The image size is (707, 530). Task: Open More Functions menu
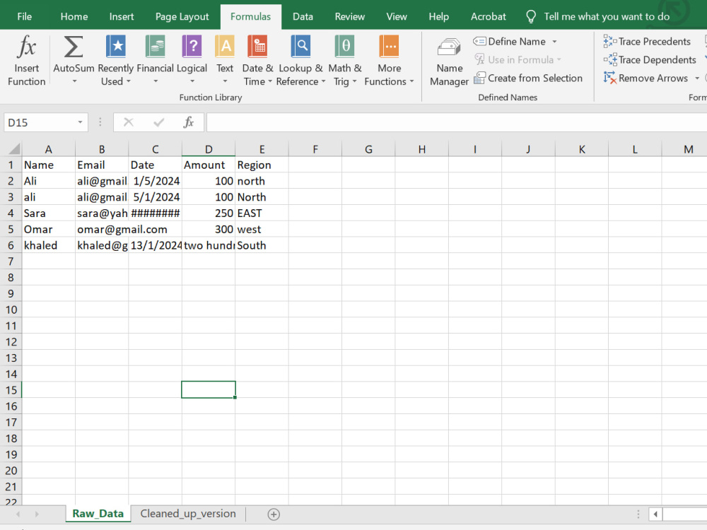coord(389,60)
